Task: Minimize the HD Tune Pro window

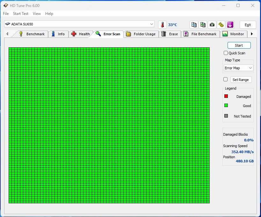Action: (224, 5)
